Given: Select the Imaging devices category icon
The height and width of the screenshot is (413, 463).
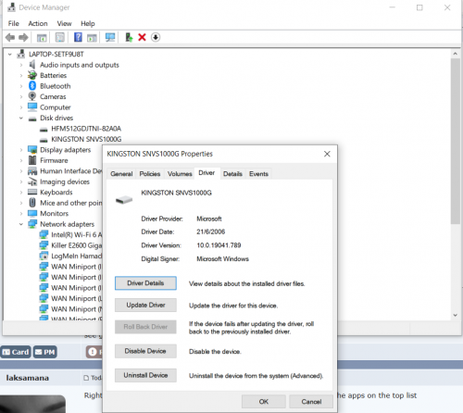Looking at the screenshot, I should 32,181.
